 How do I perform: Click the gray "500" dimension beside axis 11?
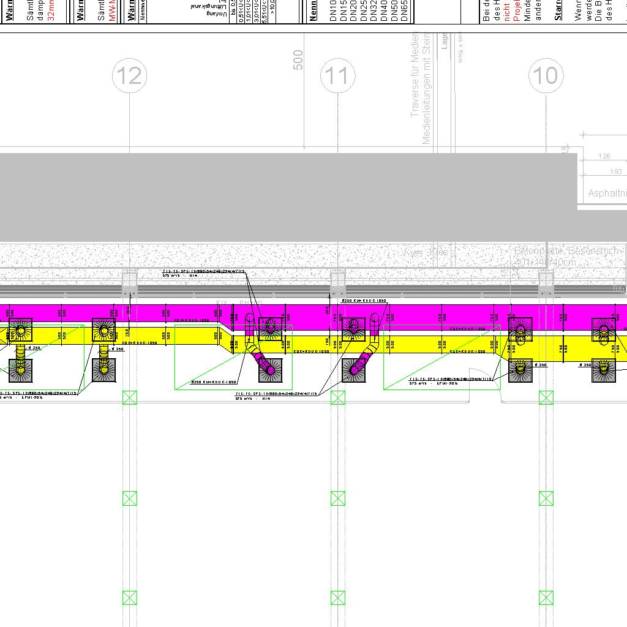[x=298, y=60]
